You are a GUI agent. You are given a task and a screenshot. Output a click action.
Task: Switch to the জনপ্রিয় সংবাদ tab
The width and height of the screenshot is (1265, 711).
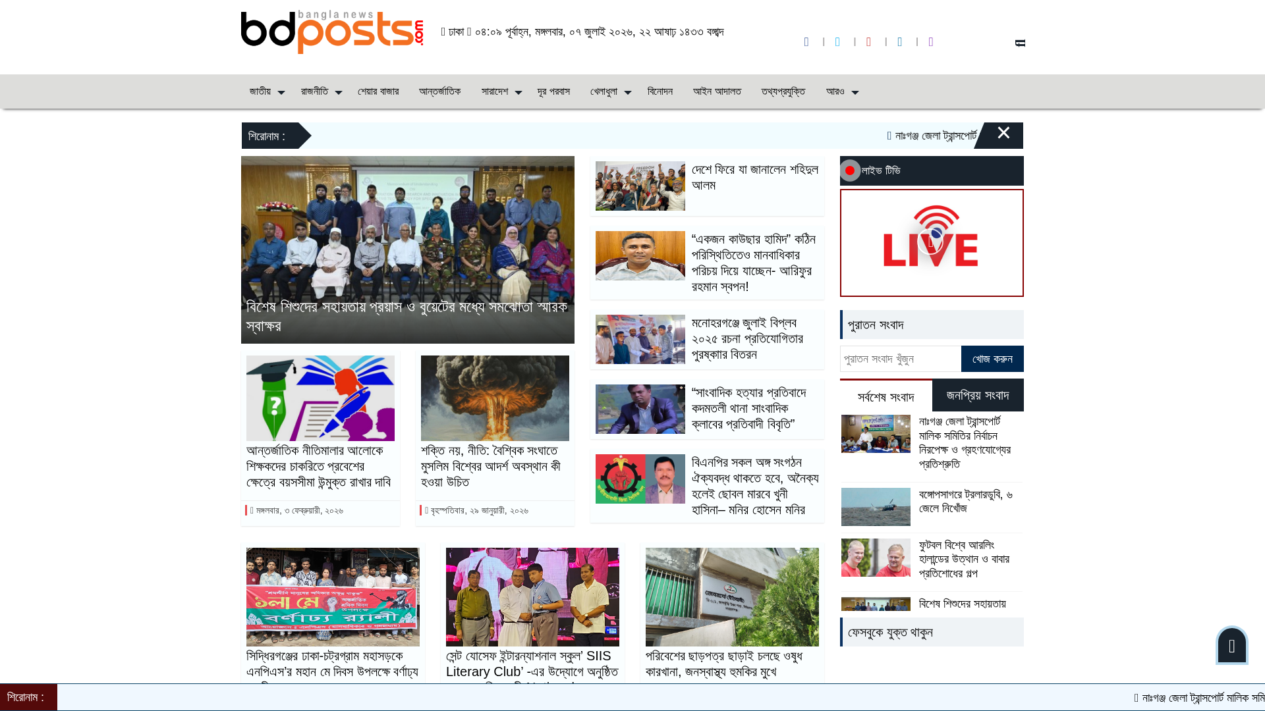978,395
